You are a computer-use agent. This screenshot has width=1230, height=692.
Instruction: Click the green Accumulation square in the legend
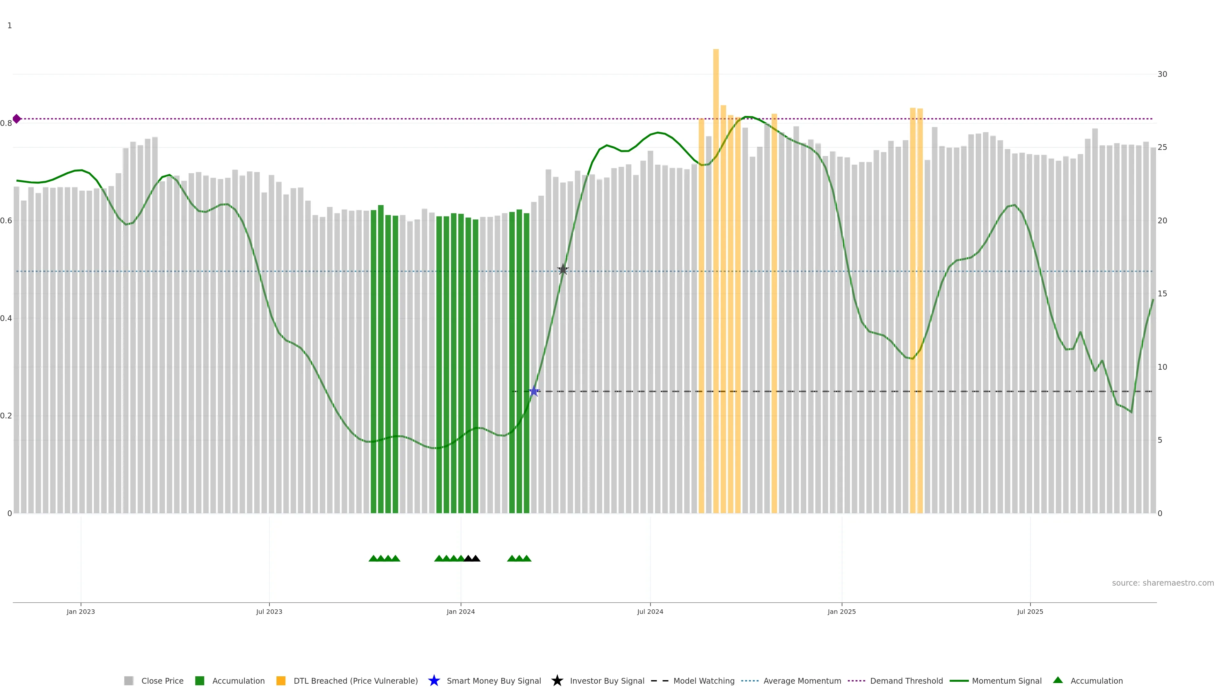tap(200, 680)
